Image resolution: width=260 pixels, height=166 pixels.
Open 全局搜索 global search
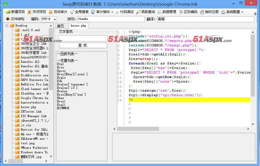[79, 12]
